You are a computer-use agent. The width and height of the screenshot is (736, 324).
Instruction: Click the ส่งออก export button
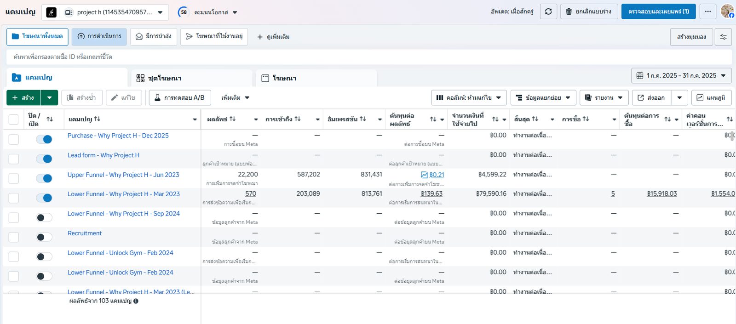tap(651, 98)
